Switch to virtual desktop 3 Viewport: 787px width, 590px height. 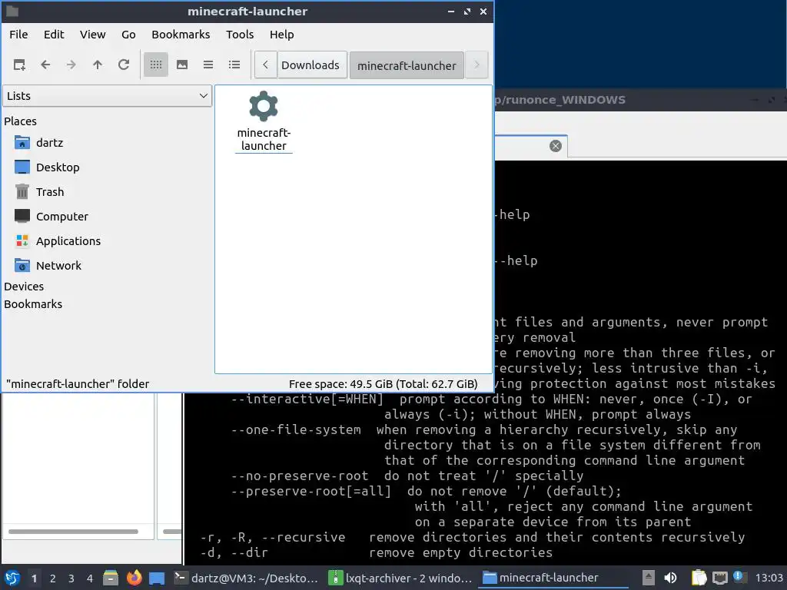[x=71, y=578]
